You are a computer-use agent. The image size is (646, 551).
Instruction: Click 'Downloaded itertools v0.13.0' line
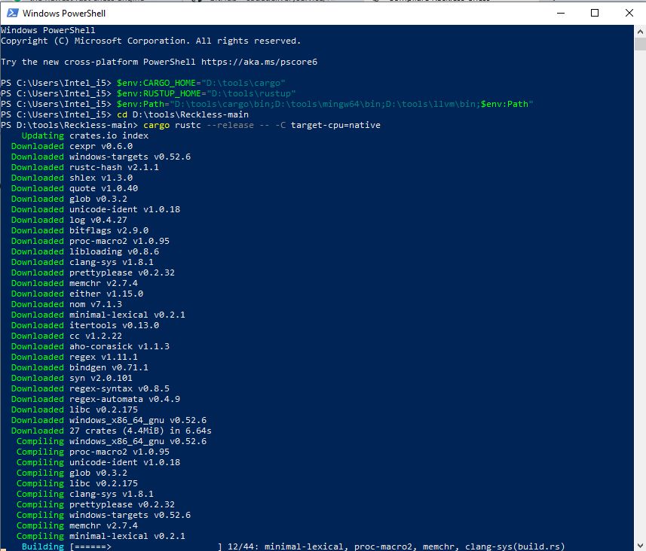point(85,325)
